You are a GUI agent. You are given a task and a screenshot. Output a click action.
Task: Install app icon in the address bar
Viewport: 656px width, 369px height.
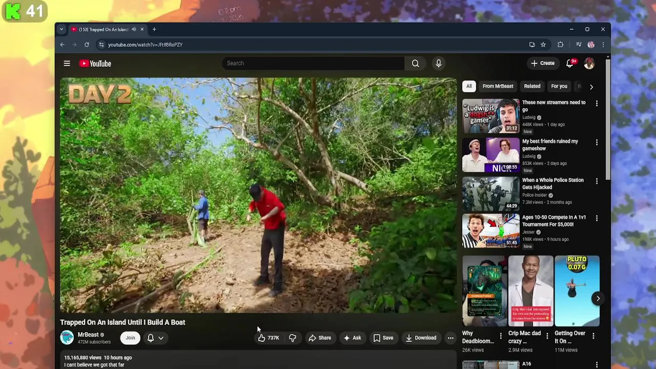click(x=532, y=45)
